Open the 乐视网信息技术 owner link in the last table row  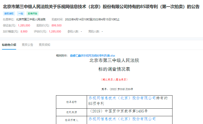122,119
